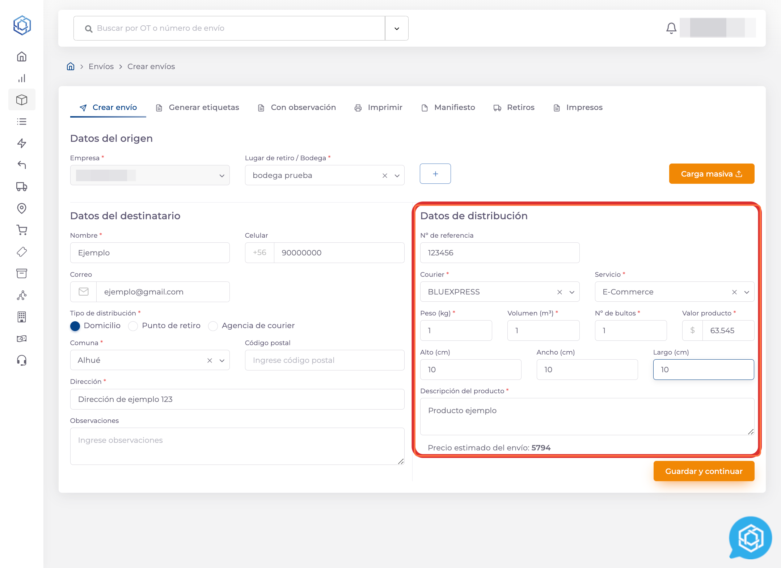Click the Carga masiva button

pyautogui.click(x=711, y=174)
